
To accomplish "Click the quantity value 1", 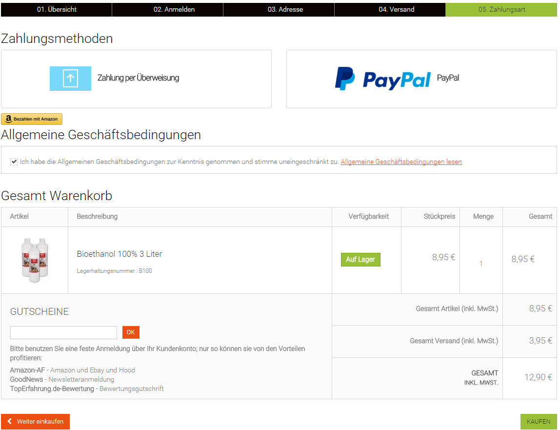I will pyautogui.click(x=480, y=264).
